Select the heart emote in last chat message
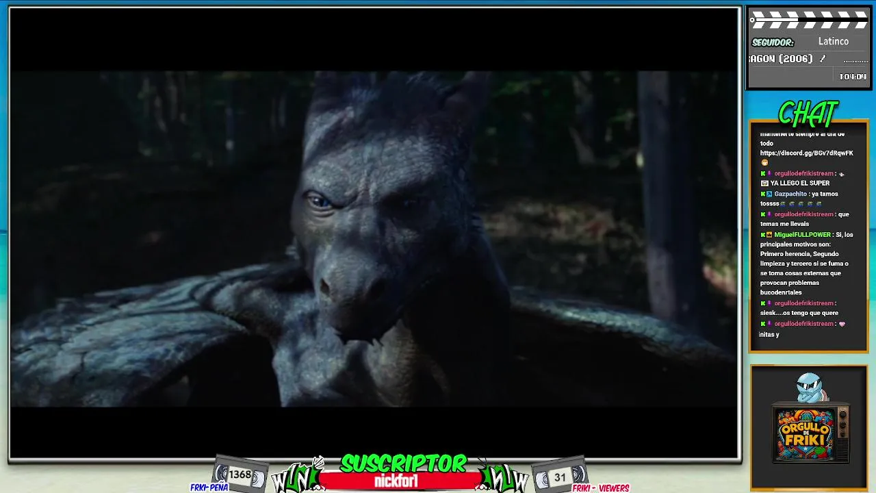 click(842, 324)
